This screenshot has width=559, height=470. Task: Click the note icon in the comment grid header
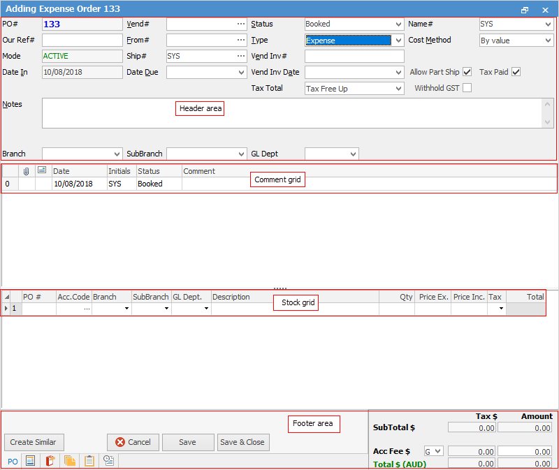coord(42,171)
